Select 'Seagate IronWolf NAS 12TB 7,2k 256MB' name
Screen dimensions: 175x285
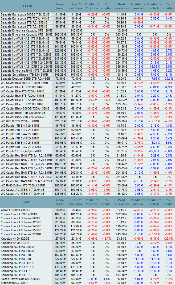coord(26,67)
